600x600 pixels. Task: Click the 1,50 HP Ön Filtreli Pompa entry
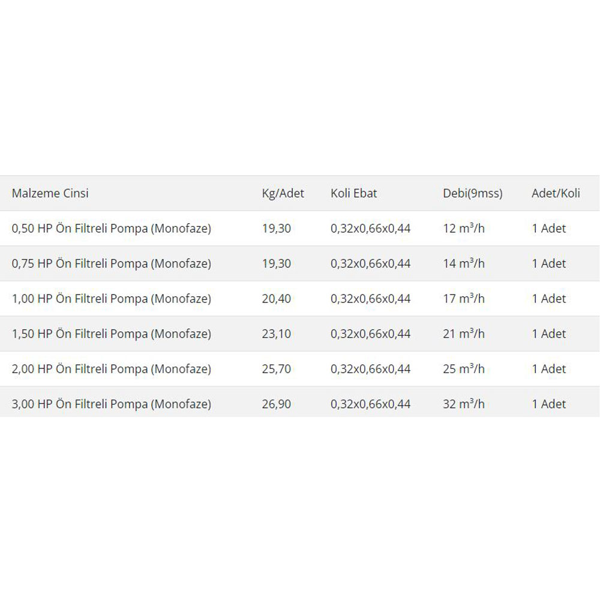[112, 334]
